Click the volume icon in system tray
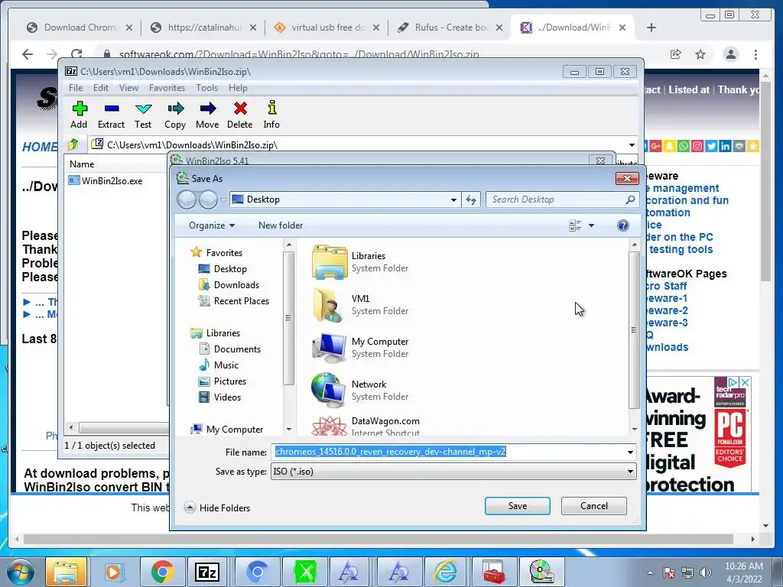Screen dimensions: 783x587 (x=705, y=572)
